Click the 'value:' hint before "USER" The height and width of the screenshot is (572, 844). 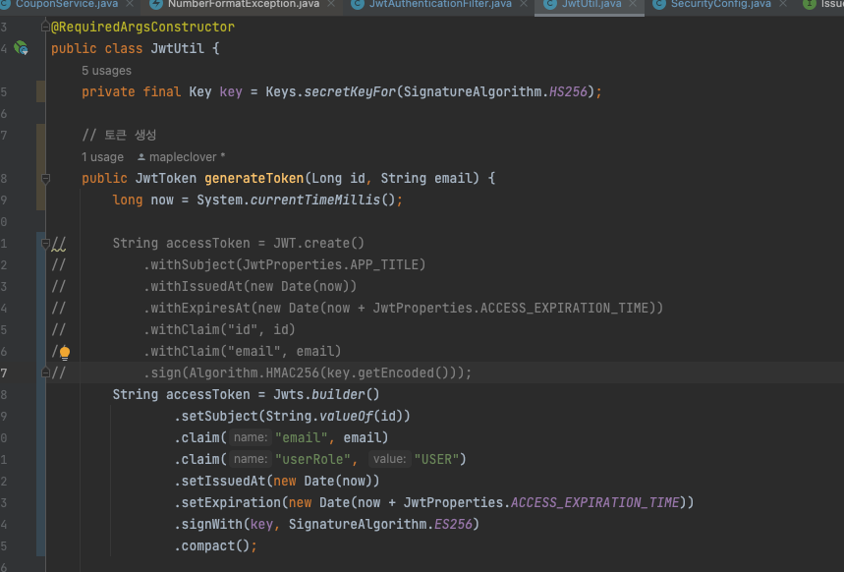(x=390, y=459)
